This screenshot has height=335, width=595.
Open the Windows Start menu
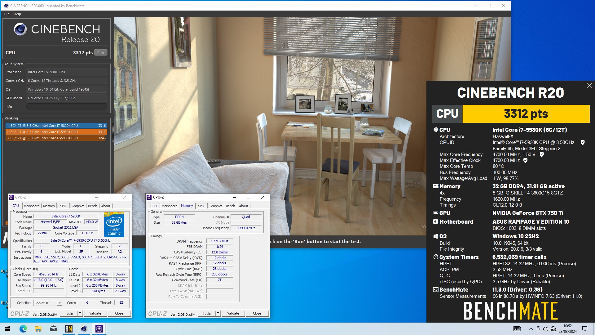pyautogui.click(x=7, y=329)
